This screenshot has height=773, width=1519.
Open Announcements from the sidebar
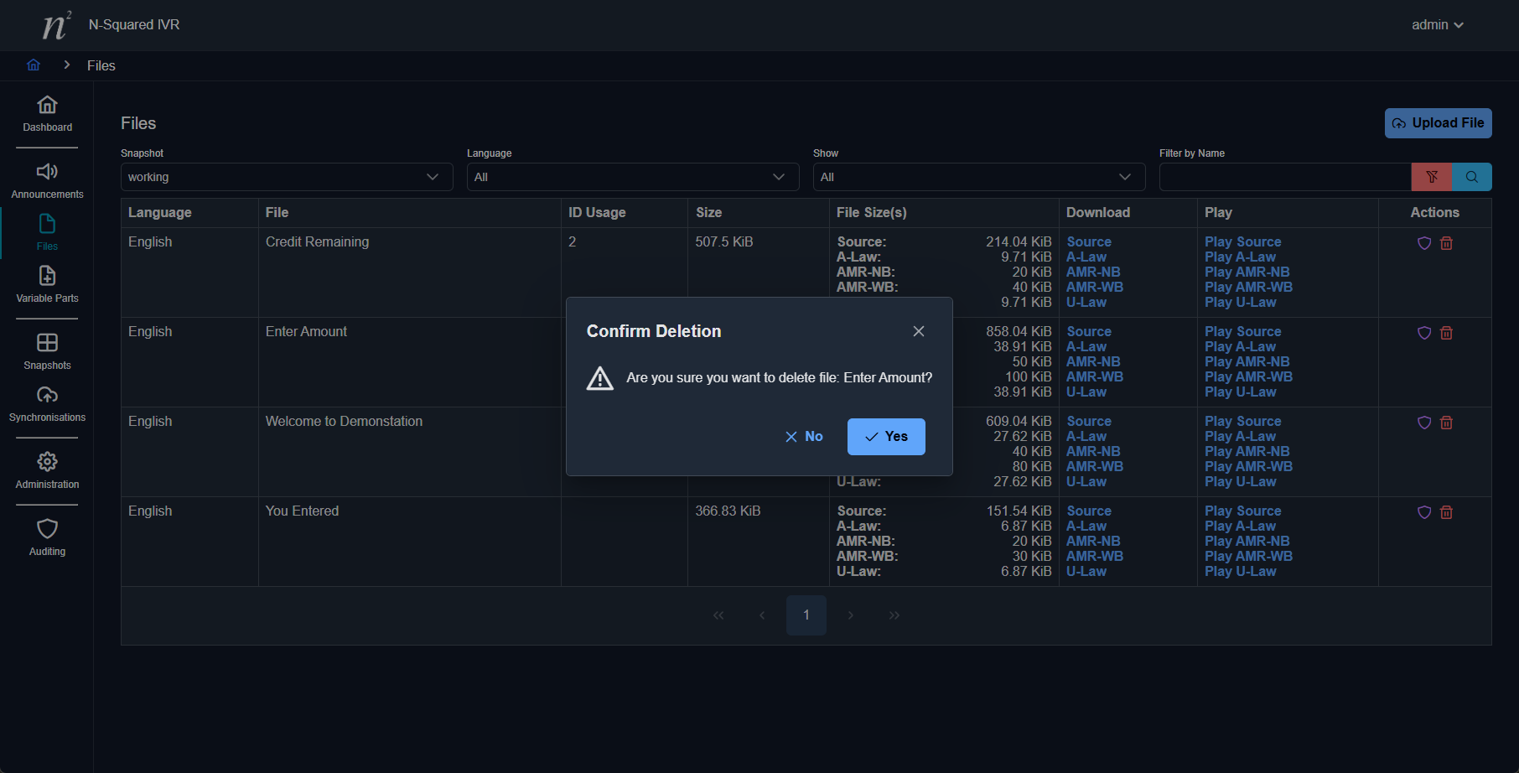(x=47, y=180)
